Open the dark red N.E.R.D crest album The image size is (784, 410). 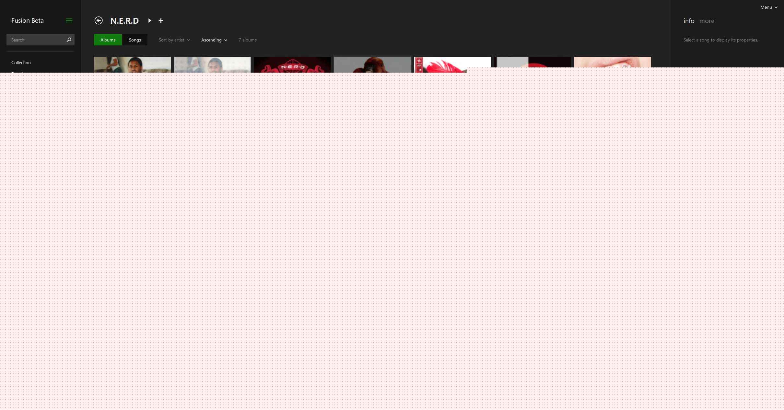(x=292, y=64)
